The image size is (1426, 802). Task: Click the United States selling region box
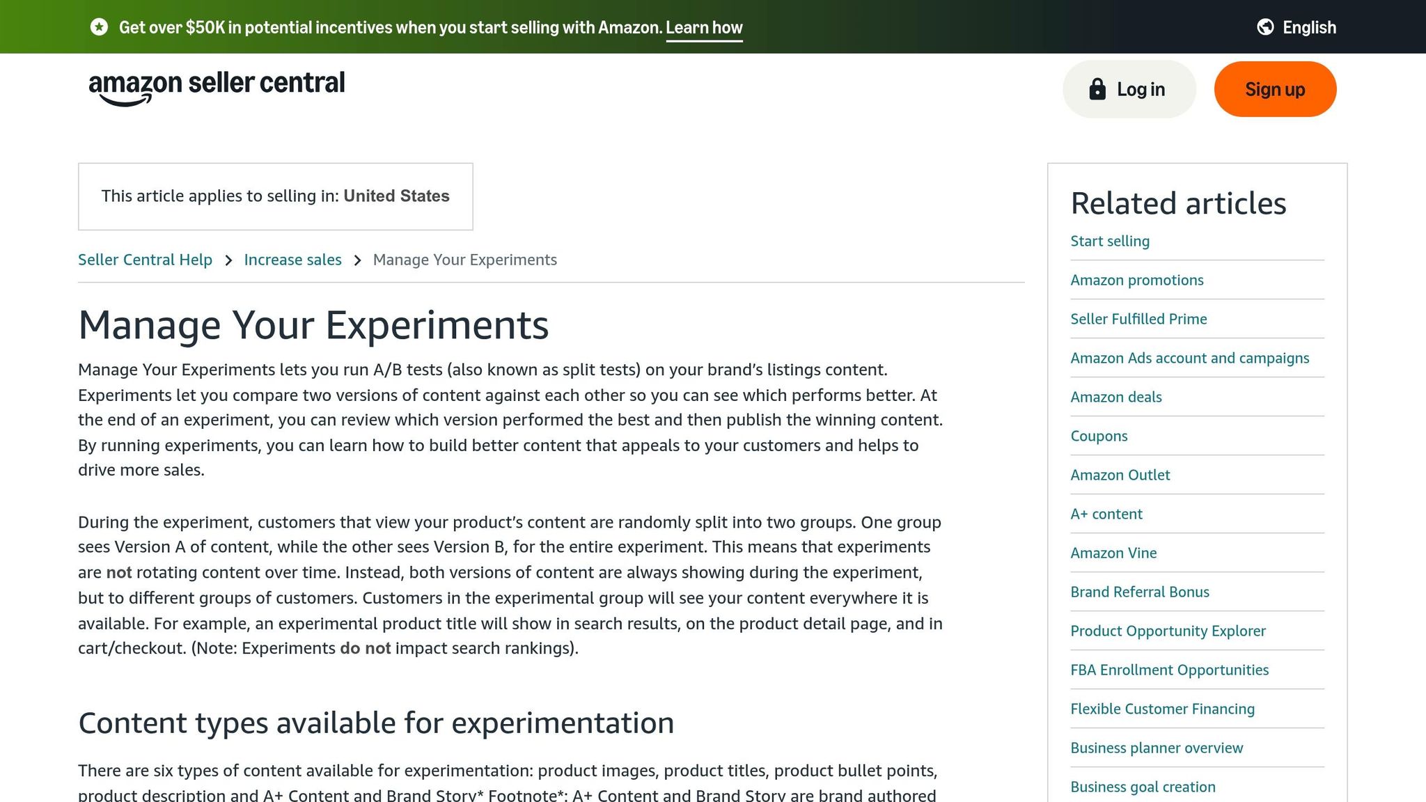pyautogui.click(x=276, y=196)
